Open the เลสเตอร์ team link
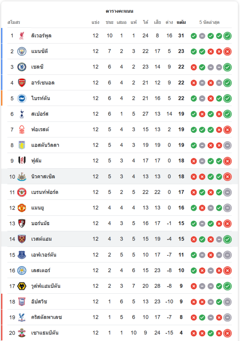 click(x=41, y=270)
